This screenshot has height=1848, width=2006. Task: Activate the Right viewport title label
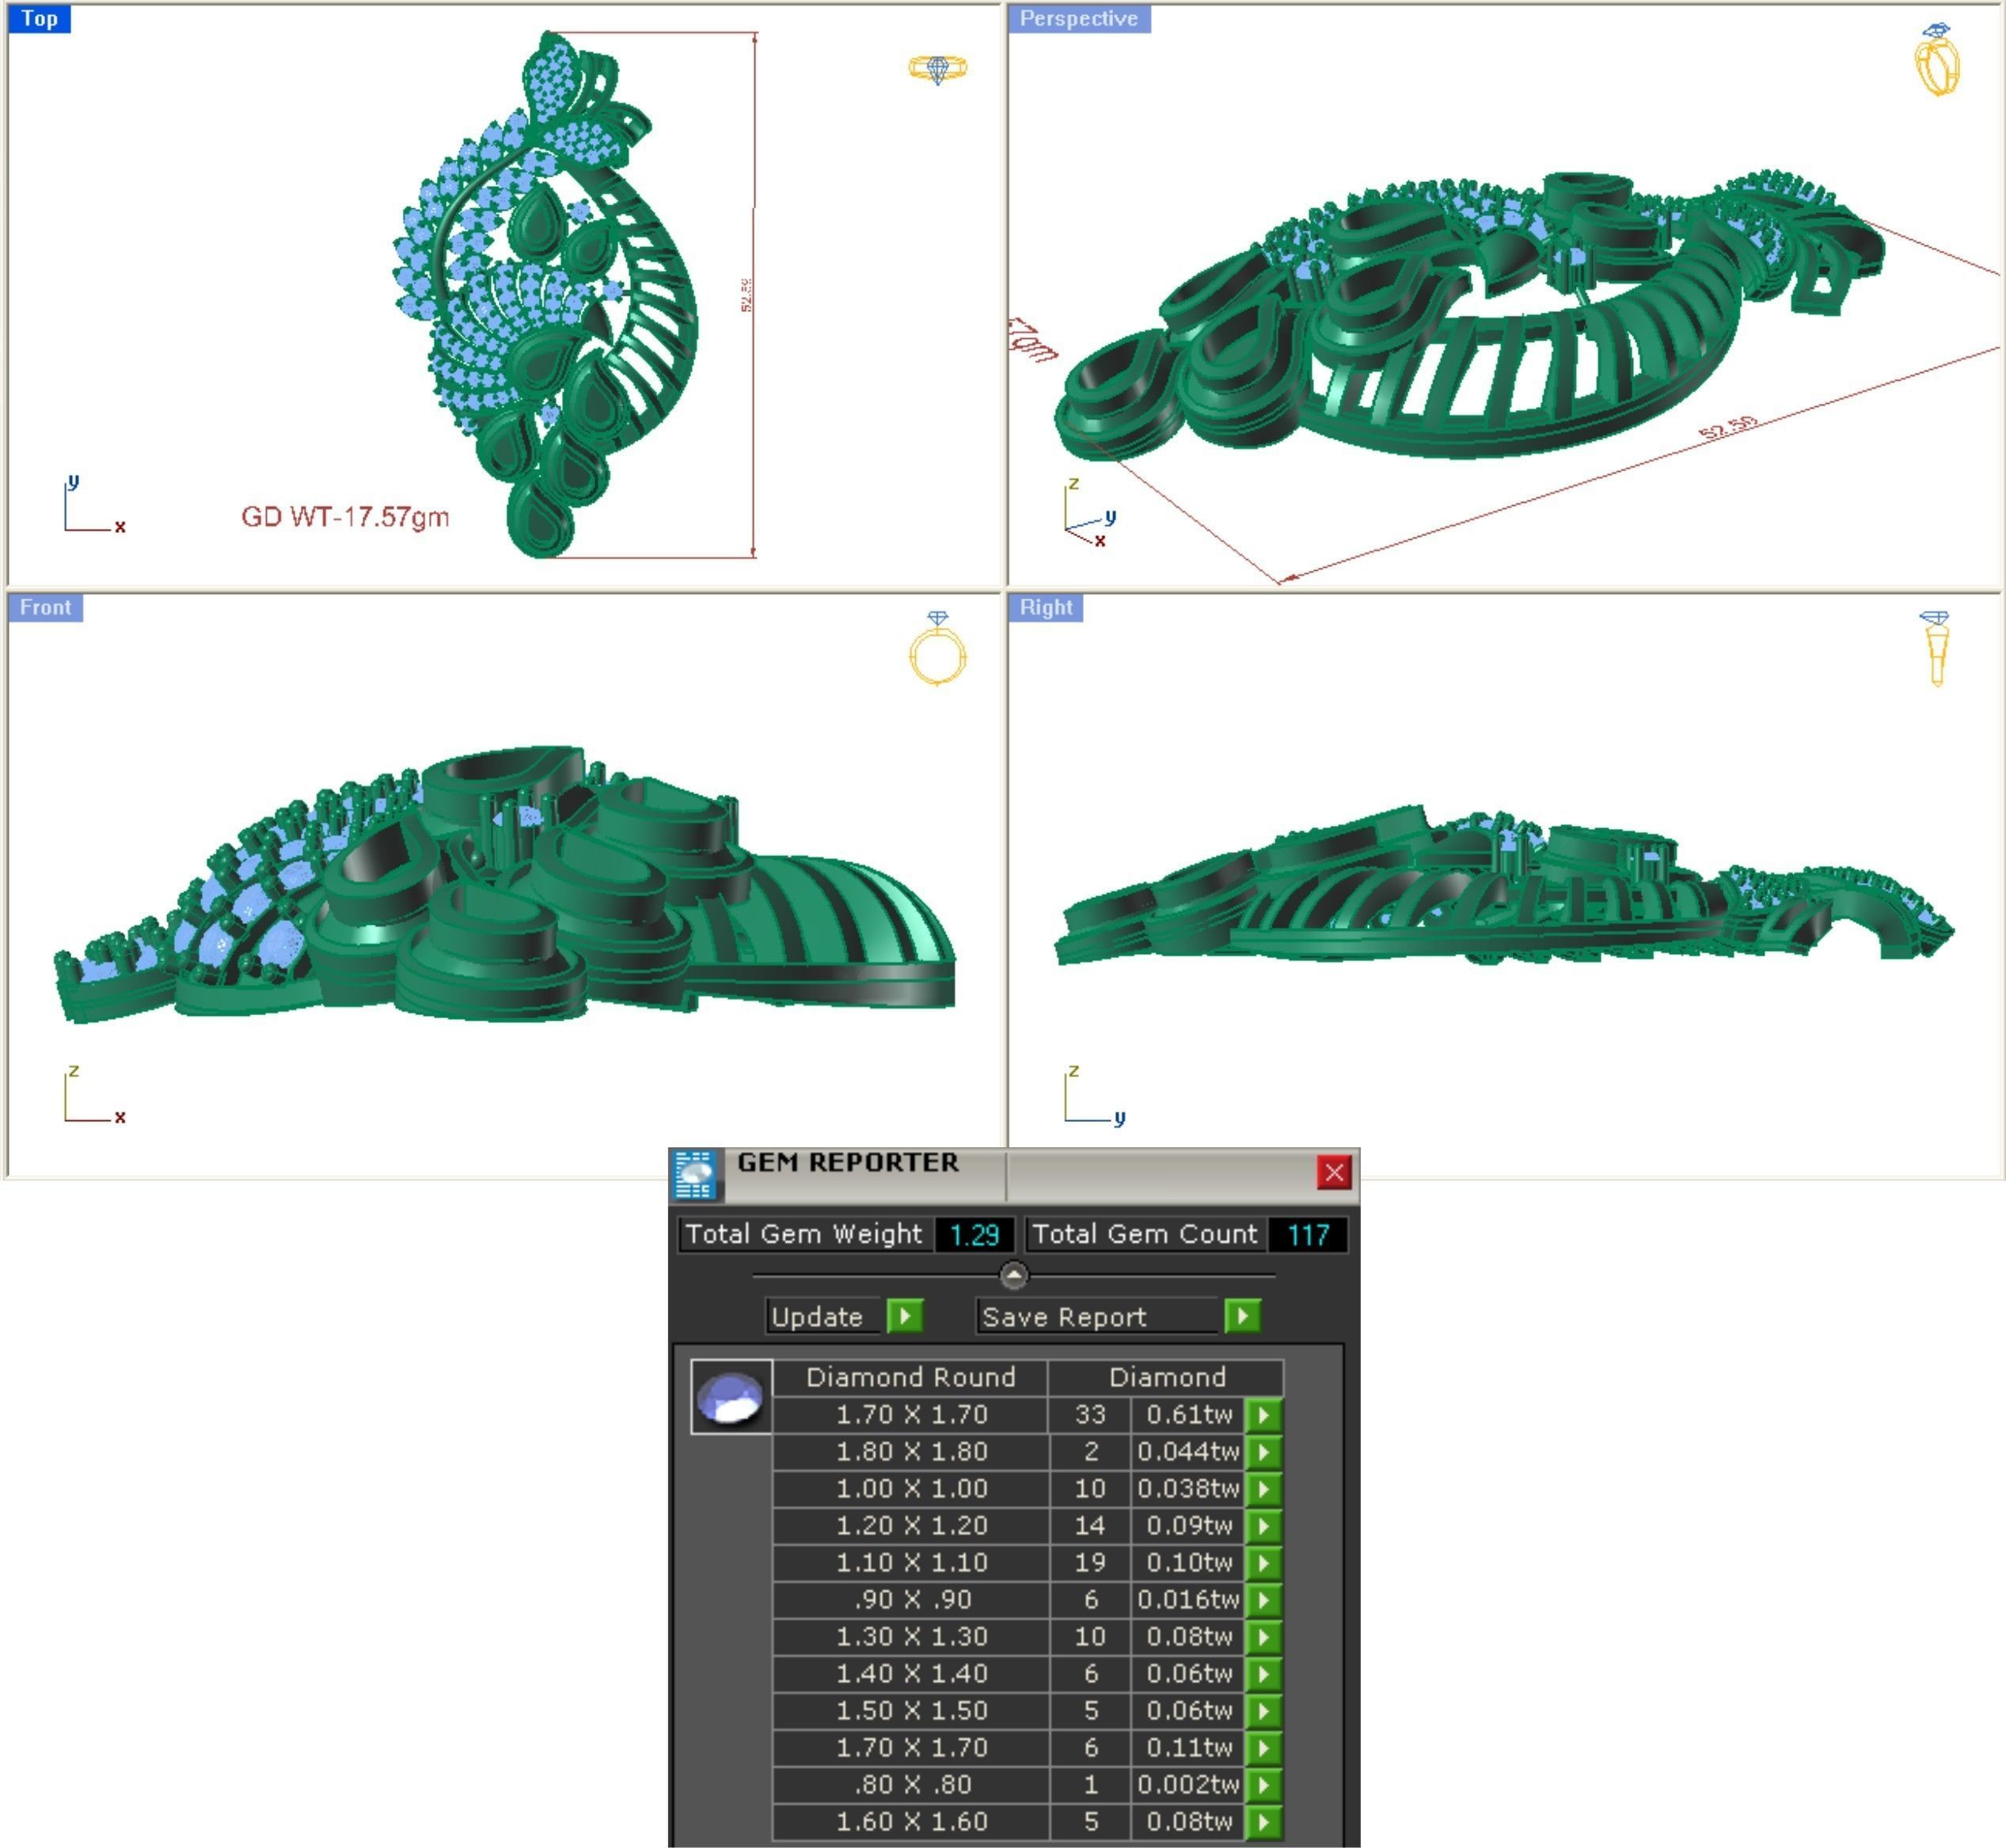tap(1045, 608)
